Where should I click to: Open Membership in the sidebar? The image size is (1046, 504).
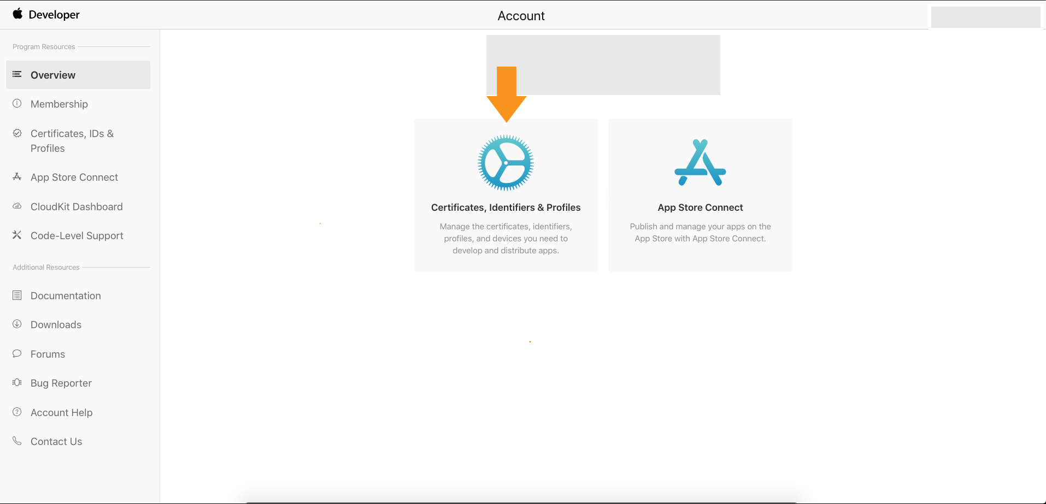pyautogui.click(x=59, y=104)
